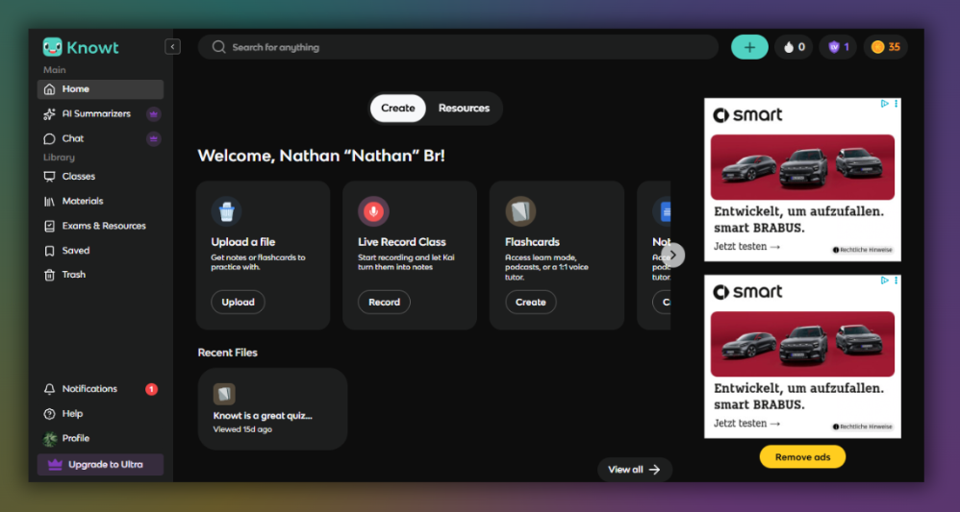Click the Live Record microphone icon
Screen dimensions: 960x512
tap(373, 211)
